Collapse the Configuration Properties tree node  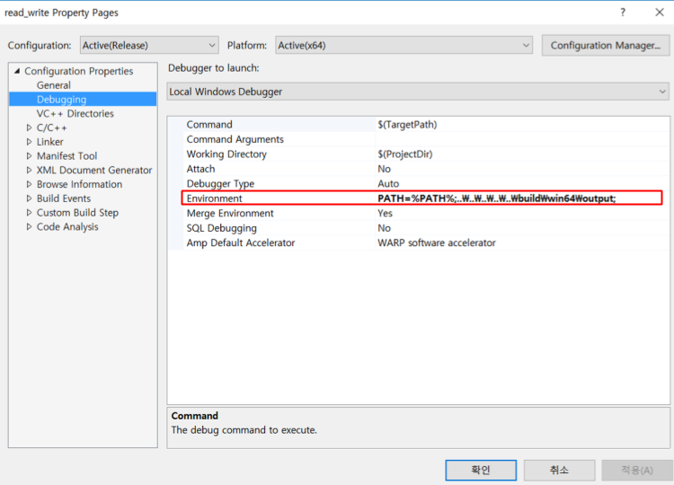(17, 71)
